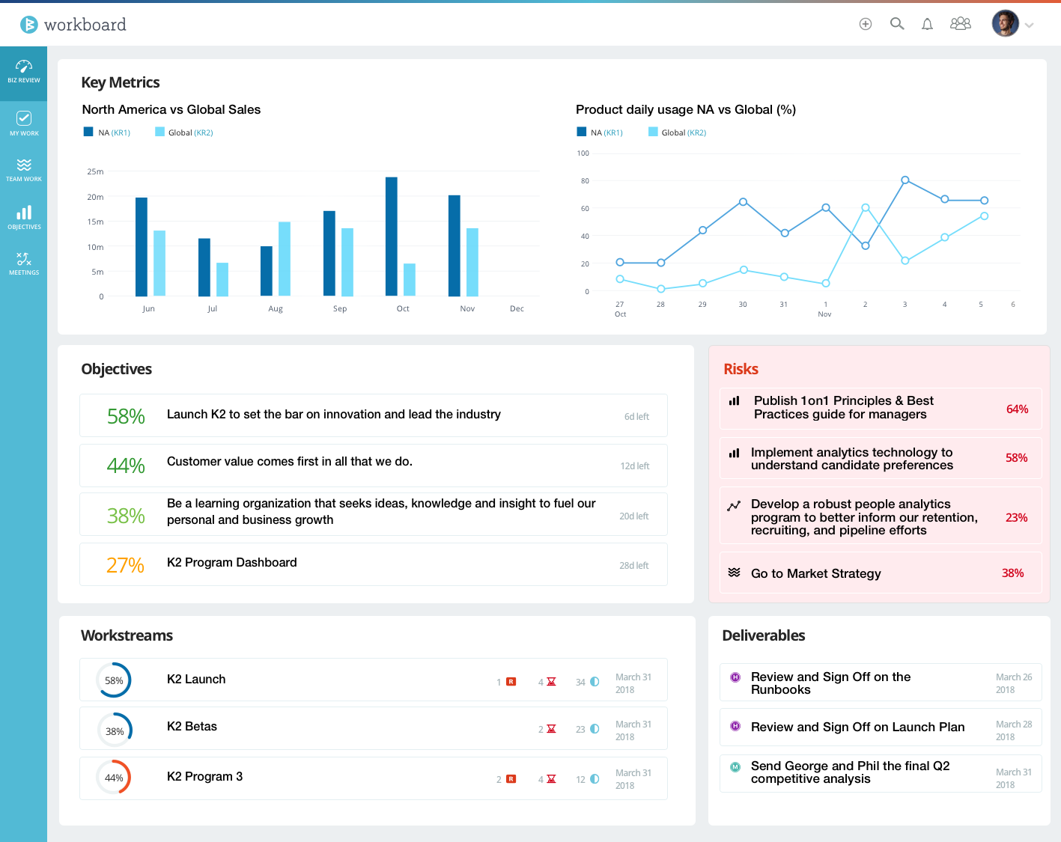Click red R flag in K2 Program 3 row
The image size is (1061, 842).
pyautogui.click(x=511, y=779)
